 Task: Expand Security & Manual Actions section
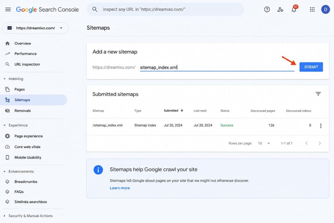click(5, 216)
